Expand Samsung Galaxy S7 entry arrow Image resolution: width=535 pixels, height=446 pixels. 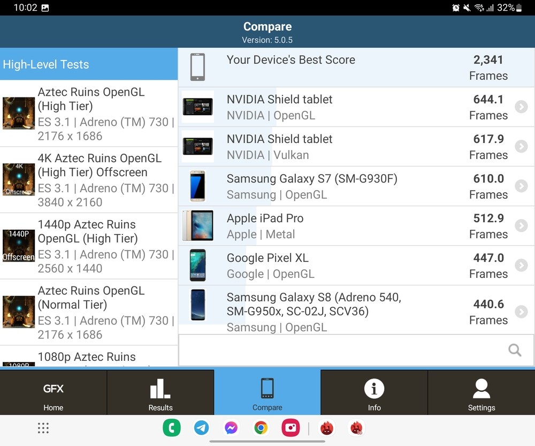tap(521, 186)
